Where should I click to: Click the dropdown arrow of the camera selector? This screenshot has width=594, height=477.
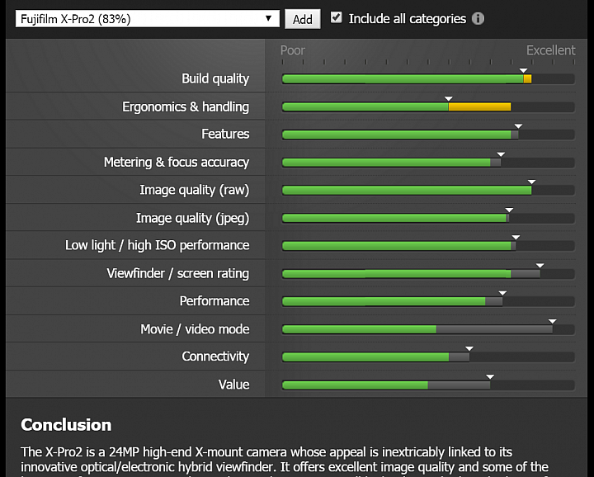click(x=268, y=18)
